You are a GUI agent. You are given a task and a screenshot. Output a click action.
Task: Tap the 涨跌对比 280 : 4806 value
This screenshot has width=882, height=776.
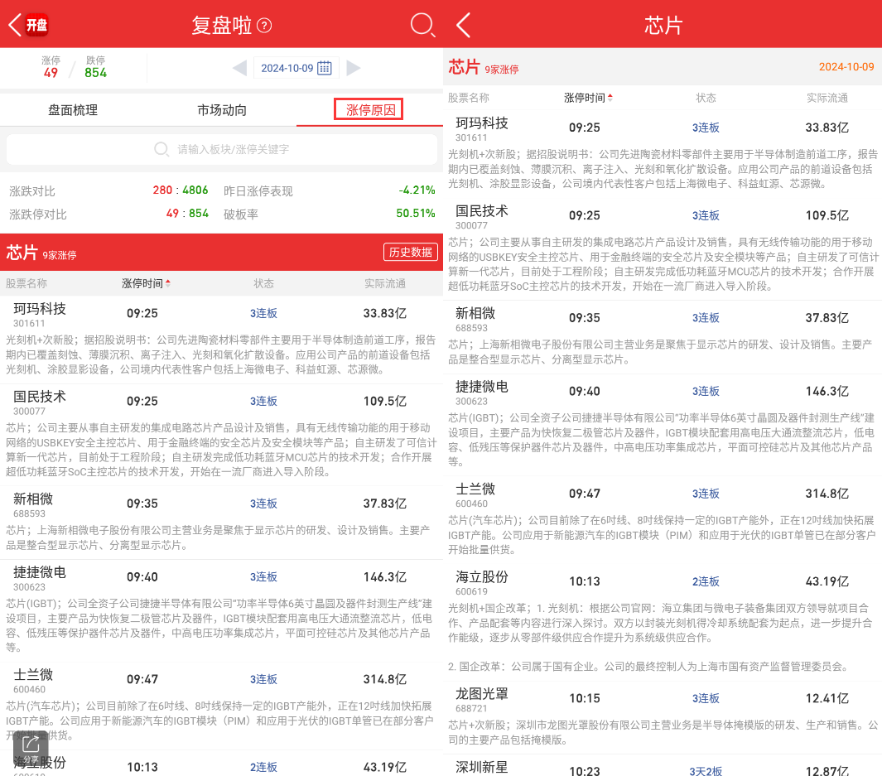(x=181, y=190)
